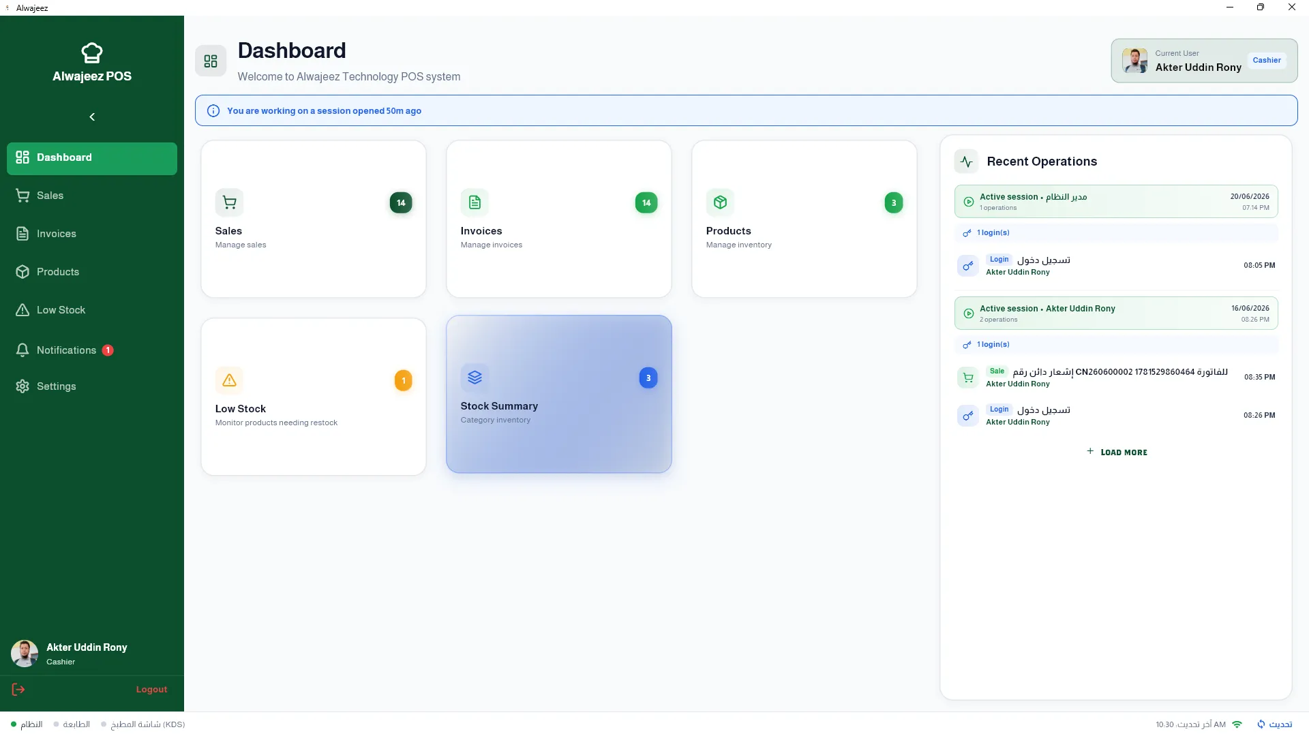Click the last update time in status bar
The height and width of the screenshot is (736, 1309).
(x=1190, y=724)
